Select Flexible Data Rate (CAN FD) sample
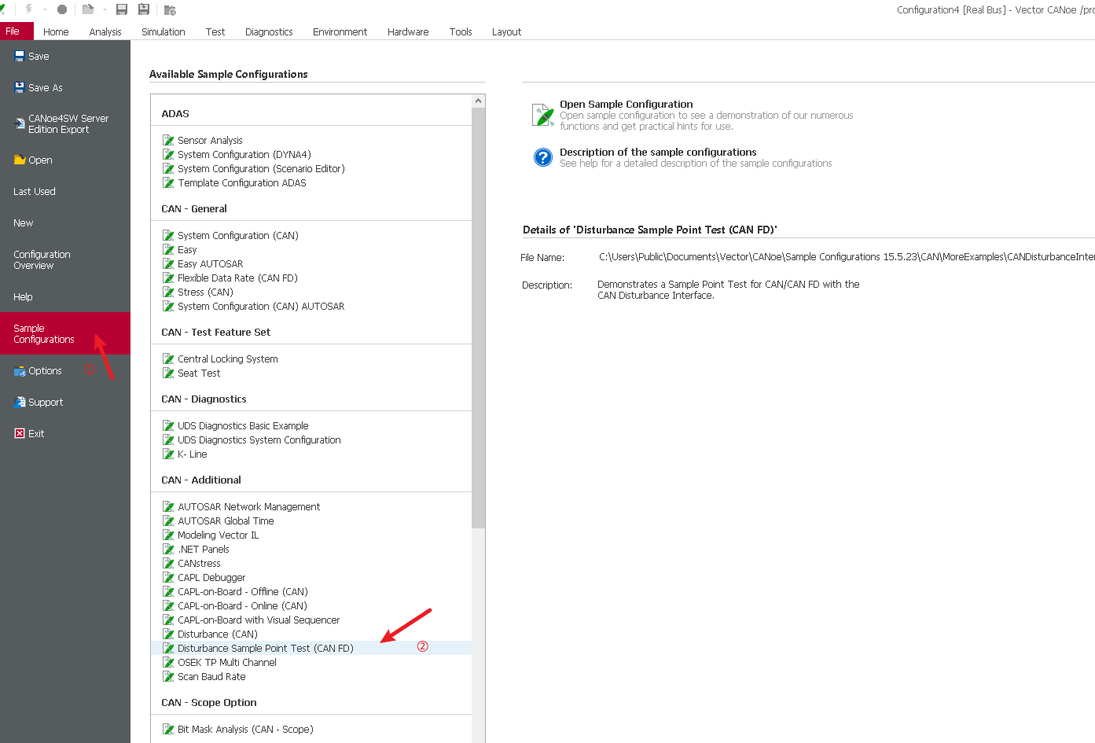 coord(237,278)
